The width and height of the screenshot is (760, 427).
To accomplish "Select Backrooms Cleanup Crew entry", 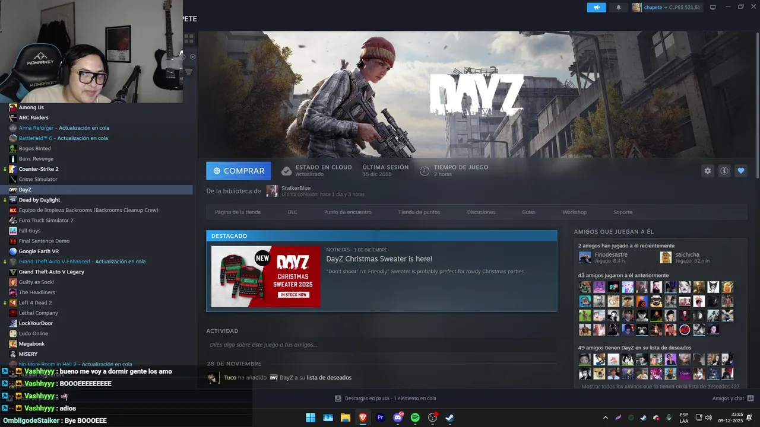I will 88,210.
